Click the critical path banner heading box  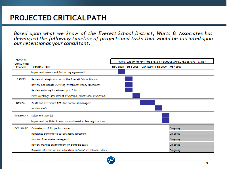(162, 61)
